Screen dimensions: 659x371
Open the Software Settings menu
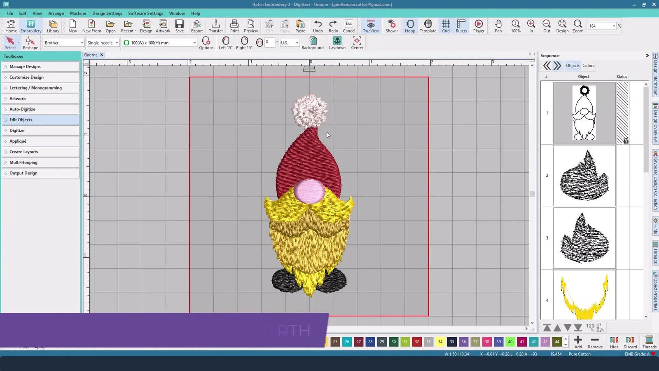pos(145,13)
